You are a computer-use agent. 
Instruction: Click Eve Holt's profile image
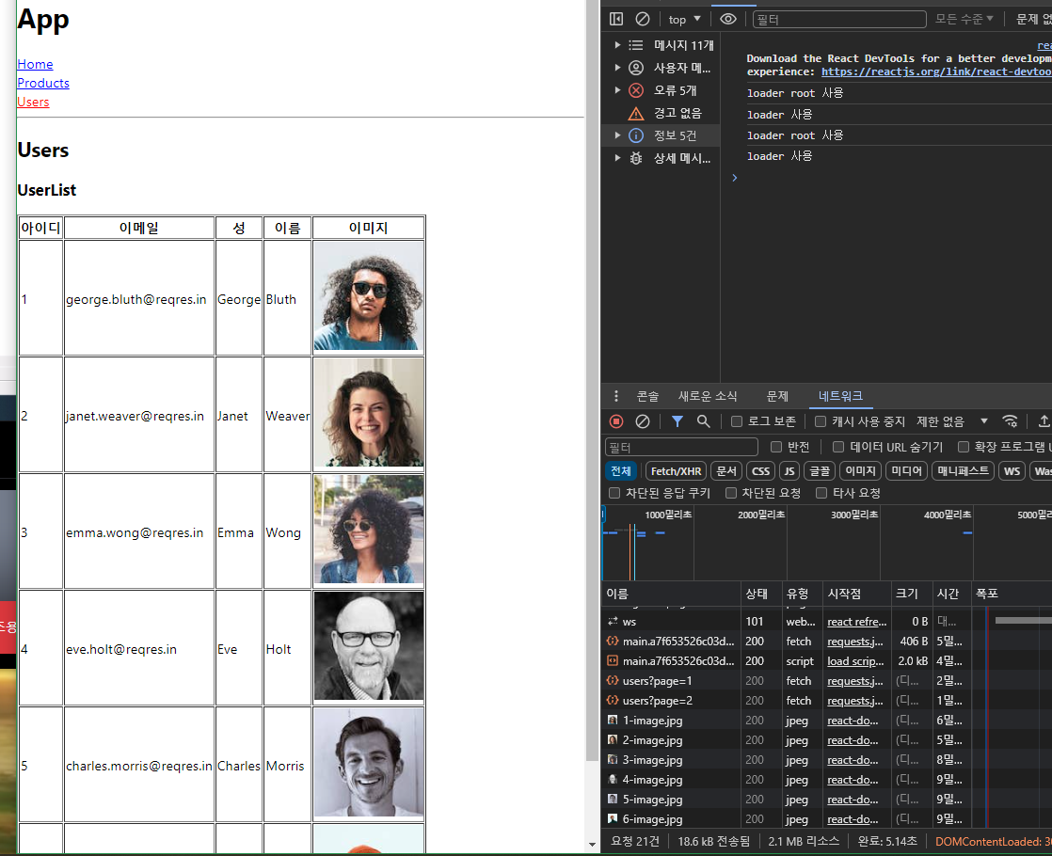tap(368, 646)
